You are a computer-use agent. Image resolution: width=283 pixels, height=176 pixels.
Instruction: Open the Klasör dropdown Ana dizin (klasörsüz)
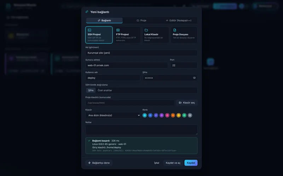[113, 115]
